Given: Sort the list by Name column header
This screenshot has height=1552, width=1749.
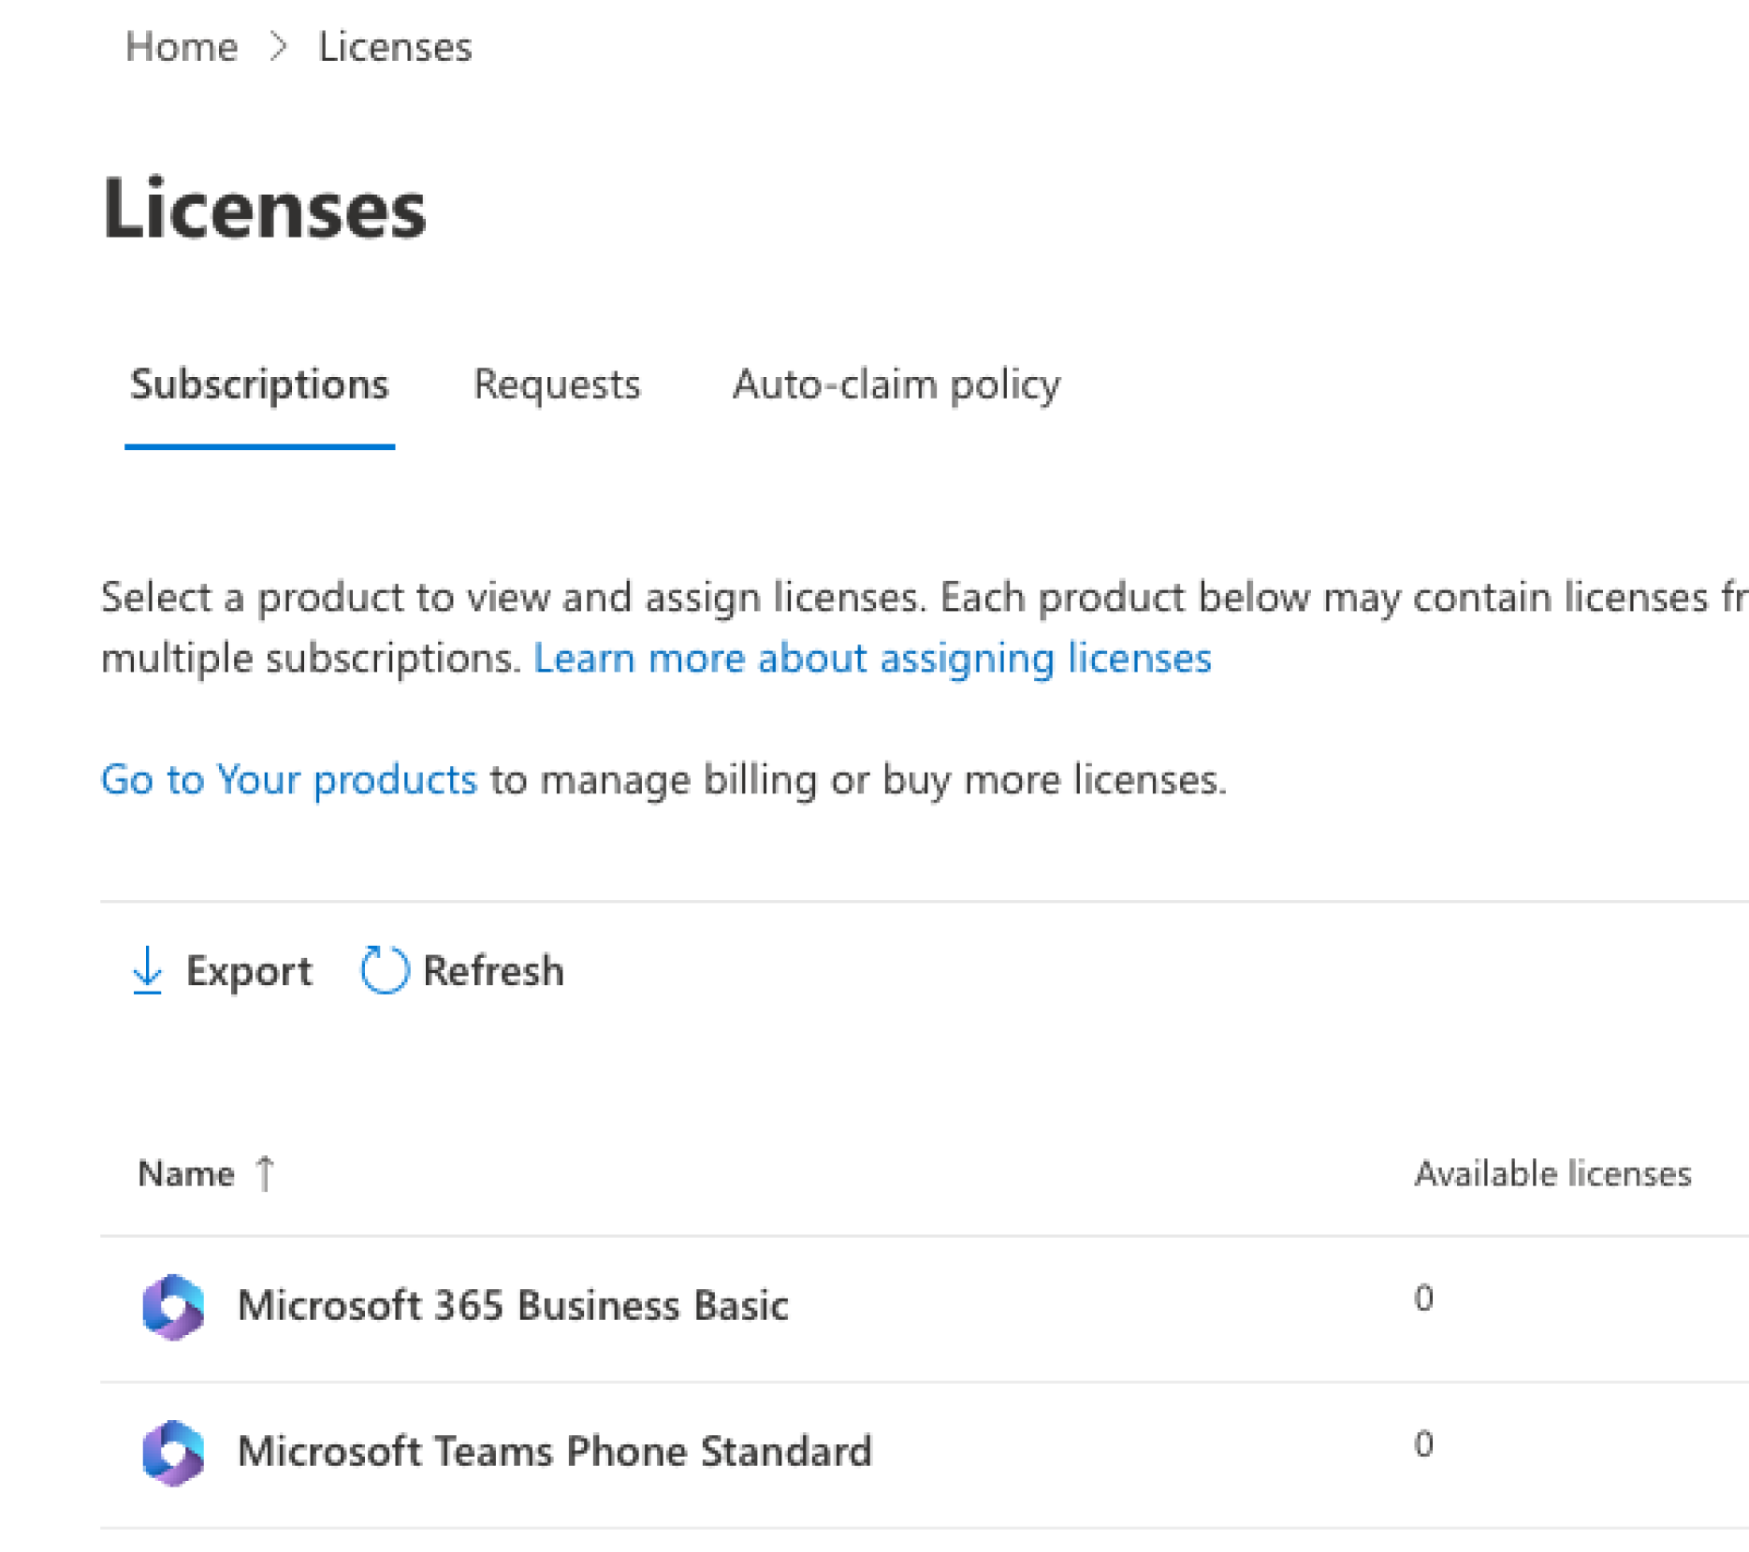Looking at the screenshot, I should tap(186, 1173).
